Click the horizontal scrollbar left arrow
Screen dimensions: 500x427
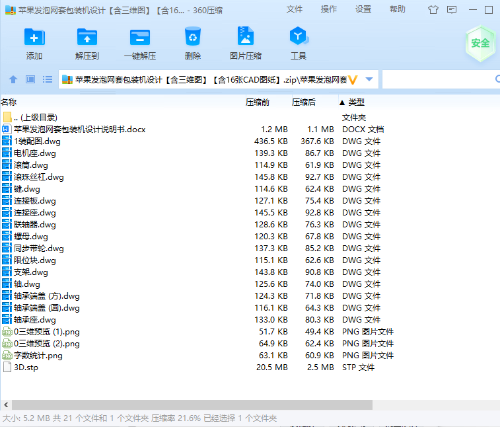tap(6, 405)
